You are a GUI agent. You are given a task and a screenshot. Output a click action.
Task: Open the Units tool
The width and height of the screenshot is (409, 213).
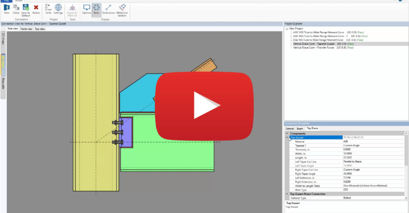(48, 9)
